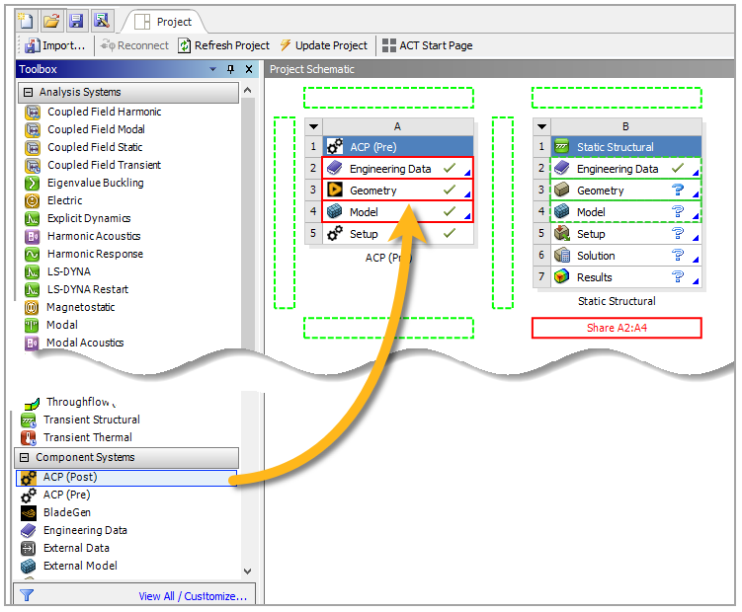
Task: Click the Project Schematic panel title
Action: click(312, 69)
